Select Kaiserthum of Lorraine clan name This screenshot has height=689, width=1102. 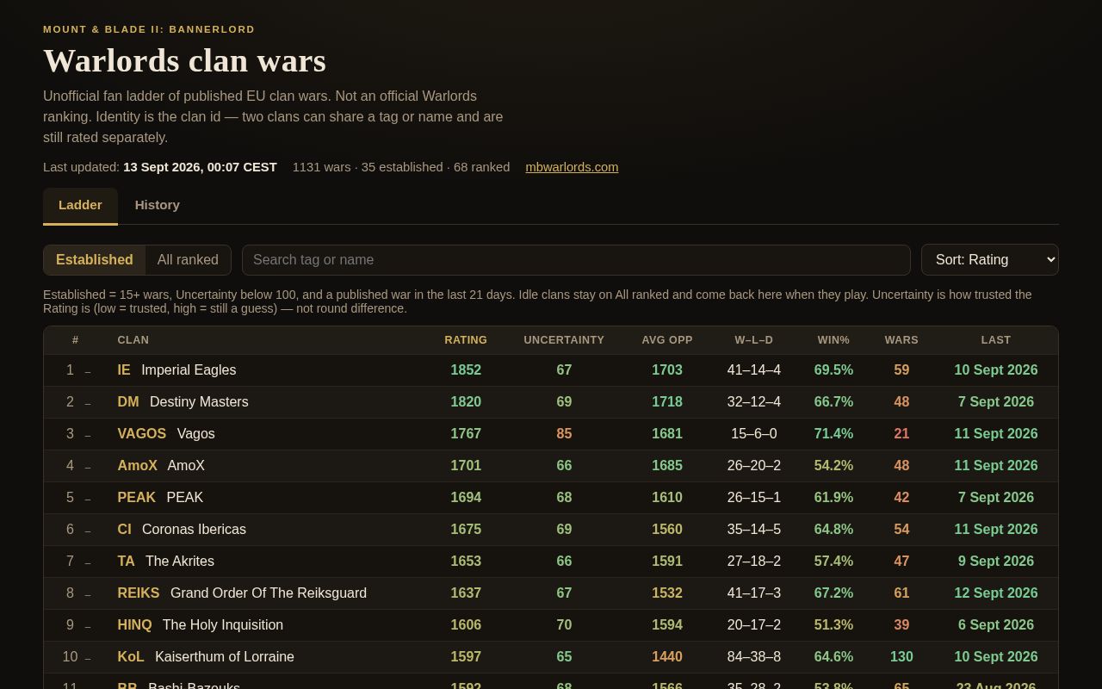click(225, 657)
